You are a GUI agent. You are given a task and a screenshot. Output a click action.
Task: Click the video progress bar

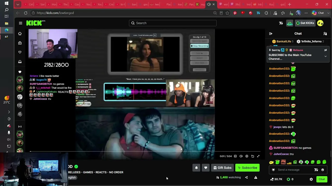point(145,151)
